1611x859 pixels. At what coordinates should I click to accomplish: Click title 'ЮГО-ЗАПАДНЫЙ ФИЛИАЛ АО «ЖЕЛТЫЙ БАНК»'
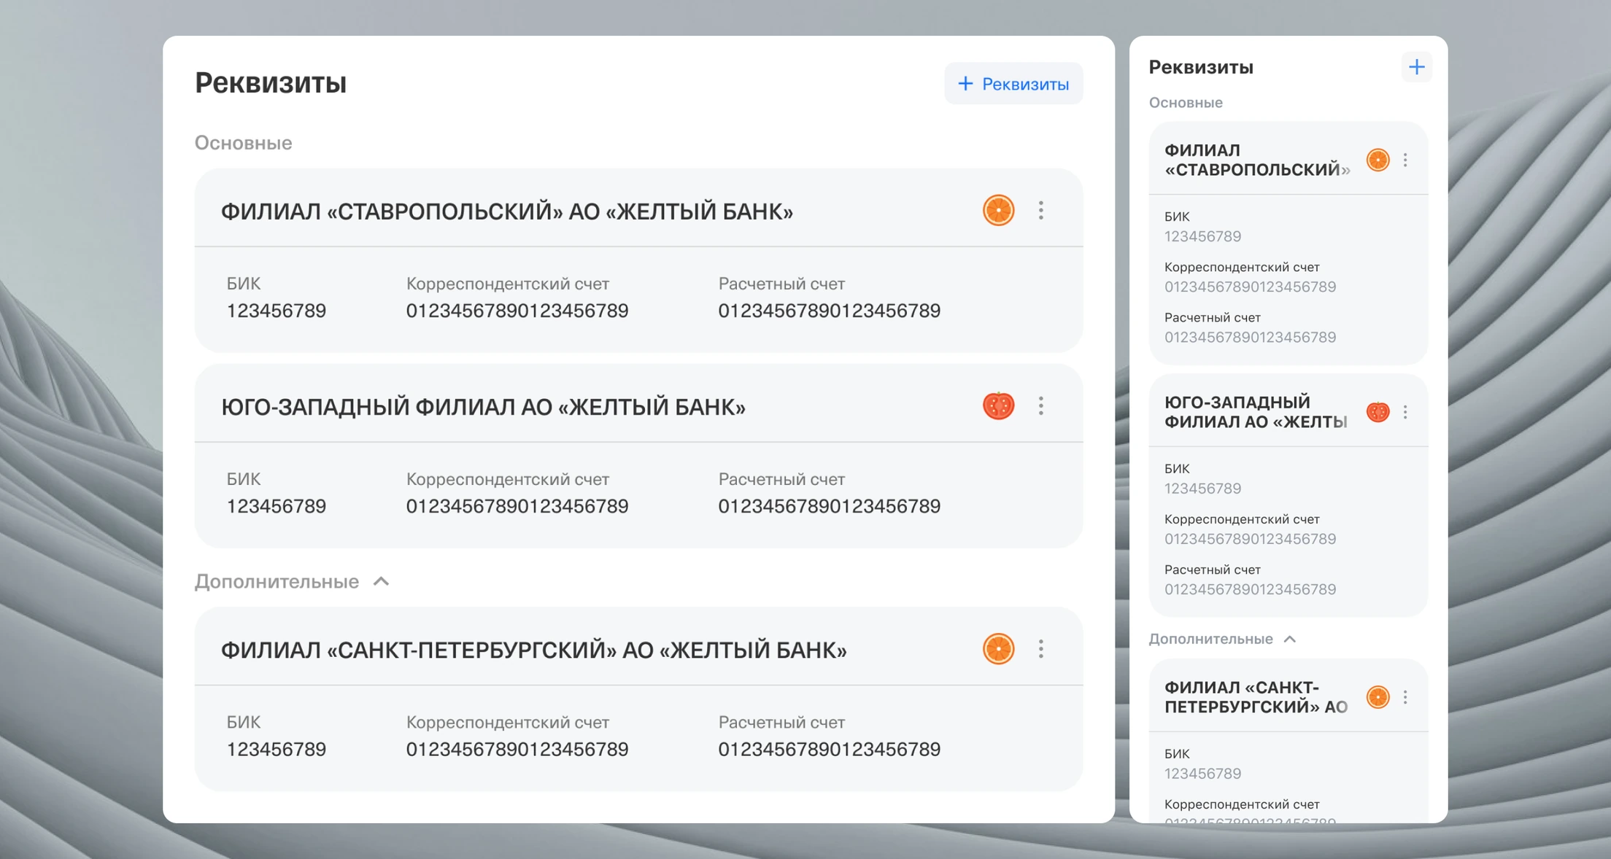[483, 407]
